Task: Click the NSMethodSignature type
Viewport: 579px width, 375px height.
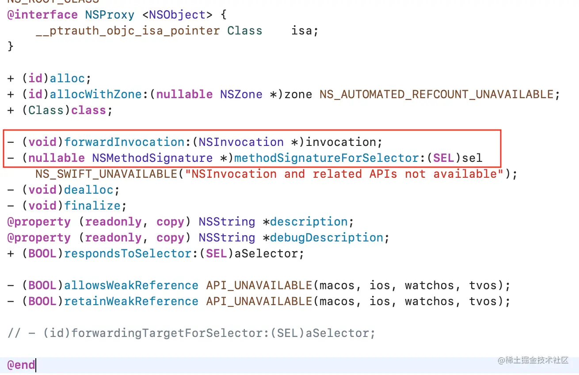Action: [152, 158]
